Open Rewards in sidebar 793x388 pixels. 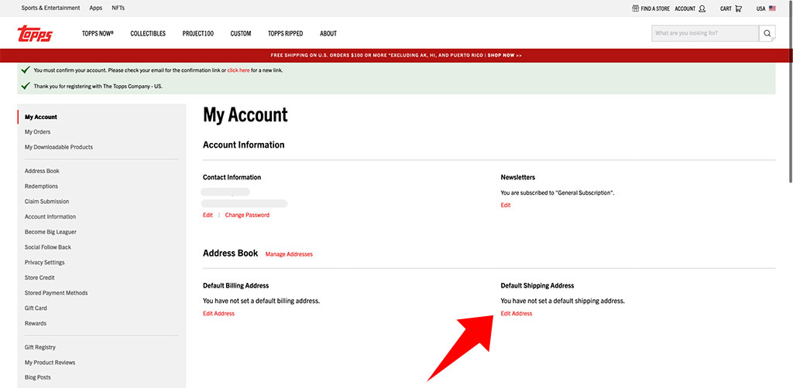(36, 323)
